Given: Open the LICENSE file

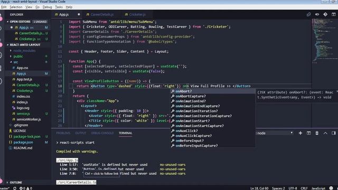Looking at the screenshot, I should pyautogui.click(x=20, y=131).
